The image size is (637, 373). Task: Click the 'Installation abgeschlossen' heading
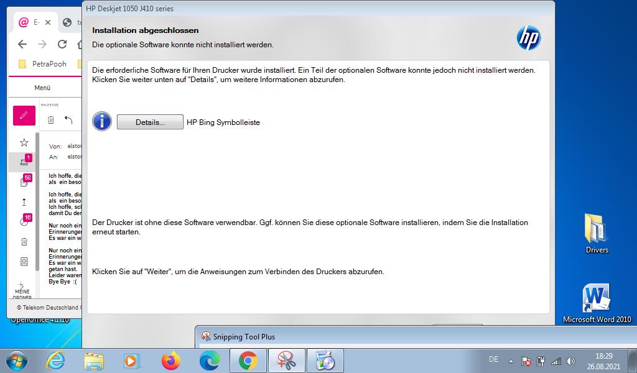pos(146,30)
